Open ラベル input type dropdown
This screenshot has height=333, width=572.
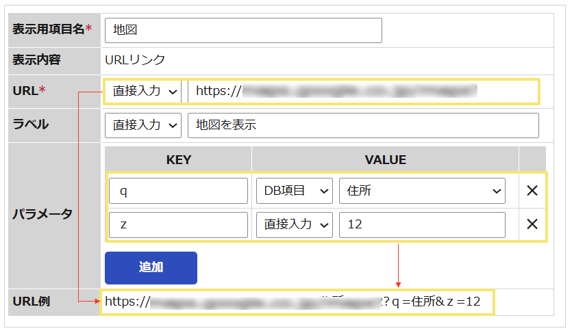click(143, 125)
